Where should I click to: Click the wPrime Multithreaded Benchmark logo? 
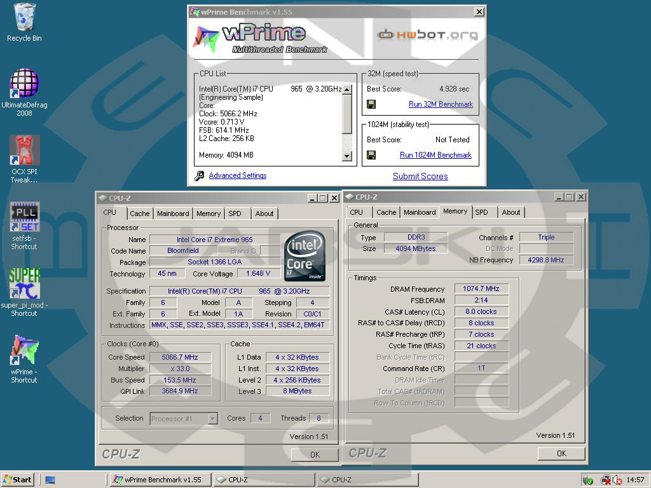point(260,39)
